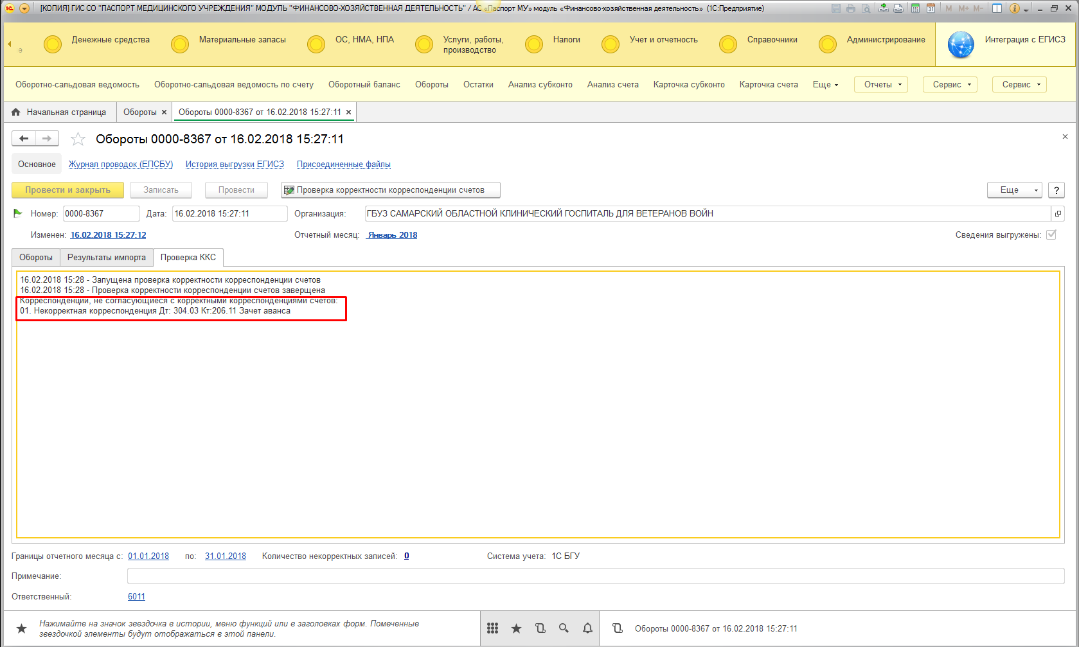Click the Провести и закрыть button
Viewport: 1079px width, 647px height.
point(67,190)
